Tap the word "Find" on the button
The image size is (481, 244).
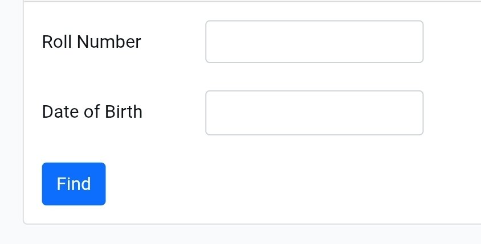(x=74, y=184)
